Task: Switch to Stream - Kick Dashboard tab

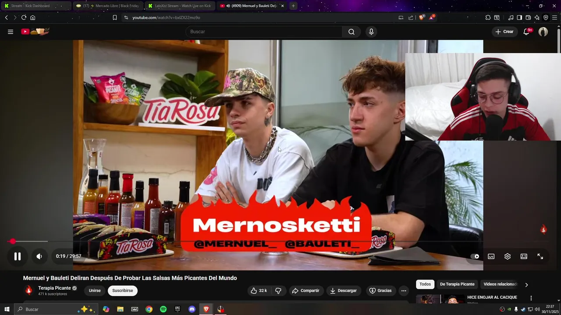Action: tap(36, 6)
